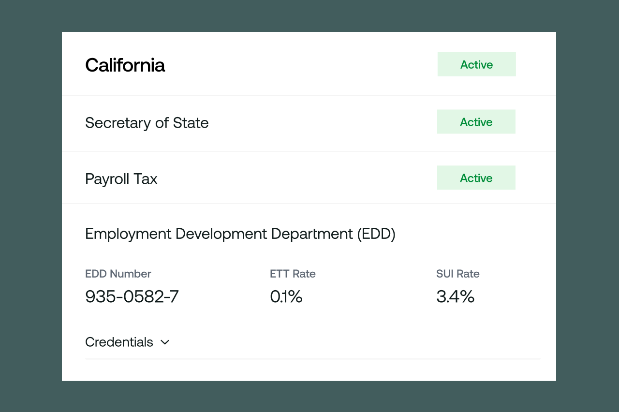Click the EDD Number label
This screenshot has height=412, width=619.
point(118,274)
